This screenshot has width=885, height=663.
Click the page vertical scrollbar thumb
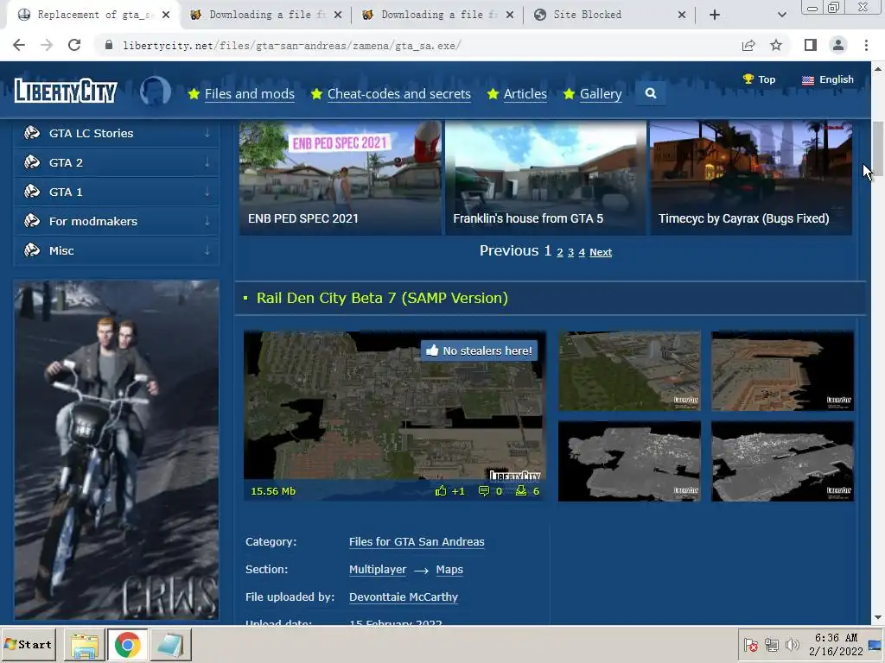tap(878, 148)
